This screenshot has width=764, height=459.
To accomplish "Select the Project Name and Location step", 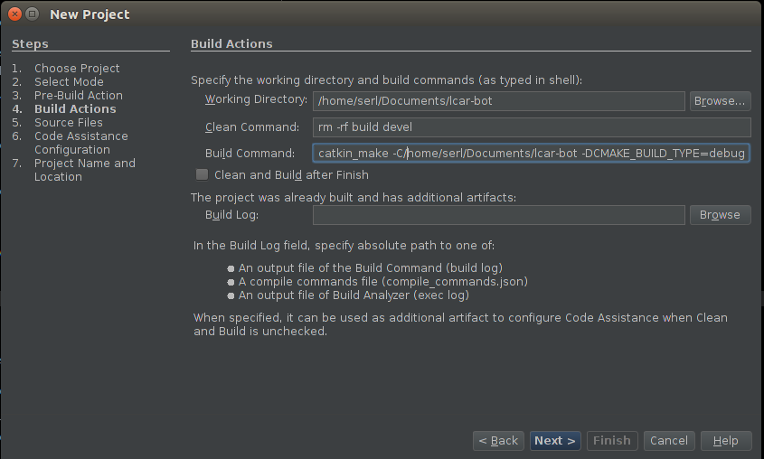I will [x=85, y=170].
